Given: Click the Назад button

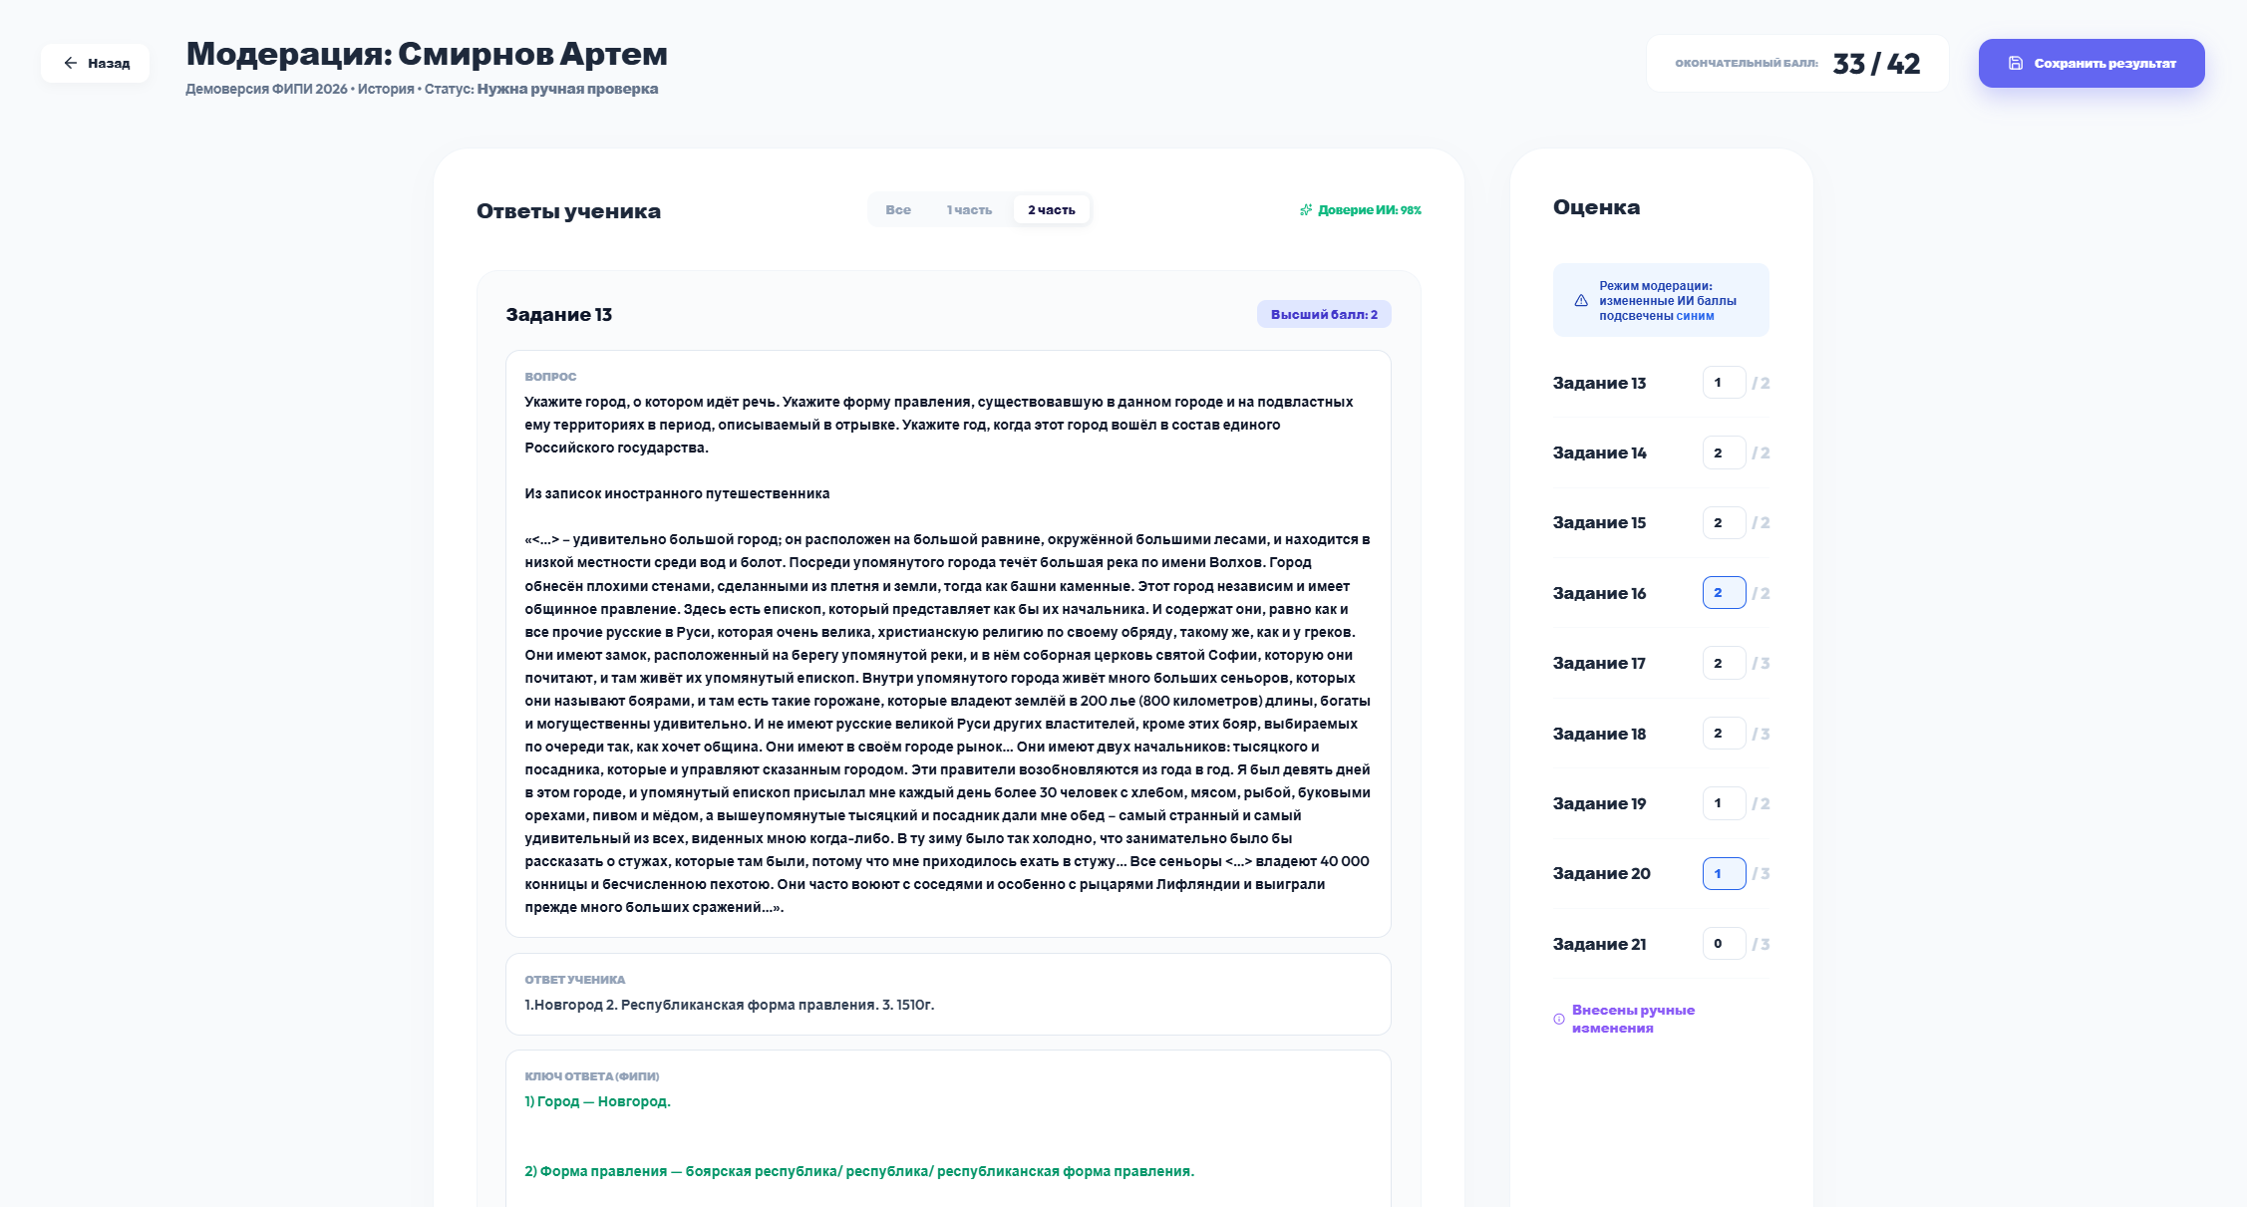Looking at the screenshot, I should pos(95,62).
